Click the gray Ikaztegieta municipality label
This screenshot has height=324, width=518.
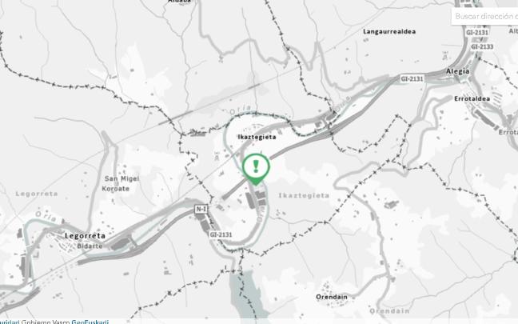coord(304,195)
